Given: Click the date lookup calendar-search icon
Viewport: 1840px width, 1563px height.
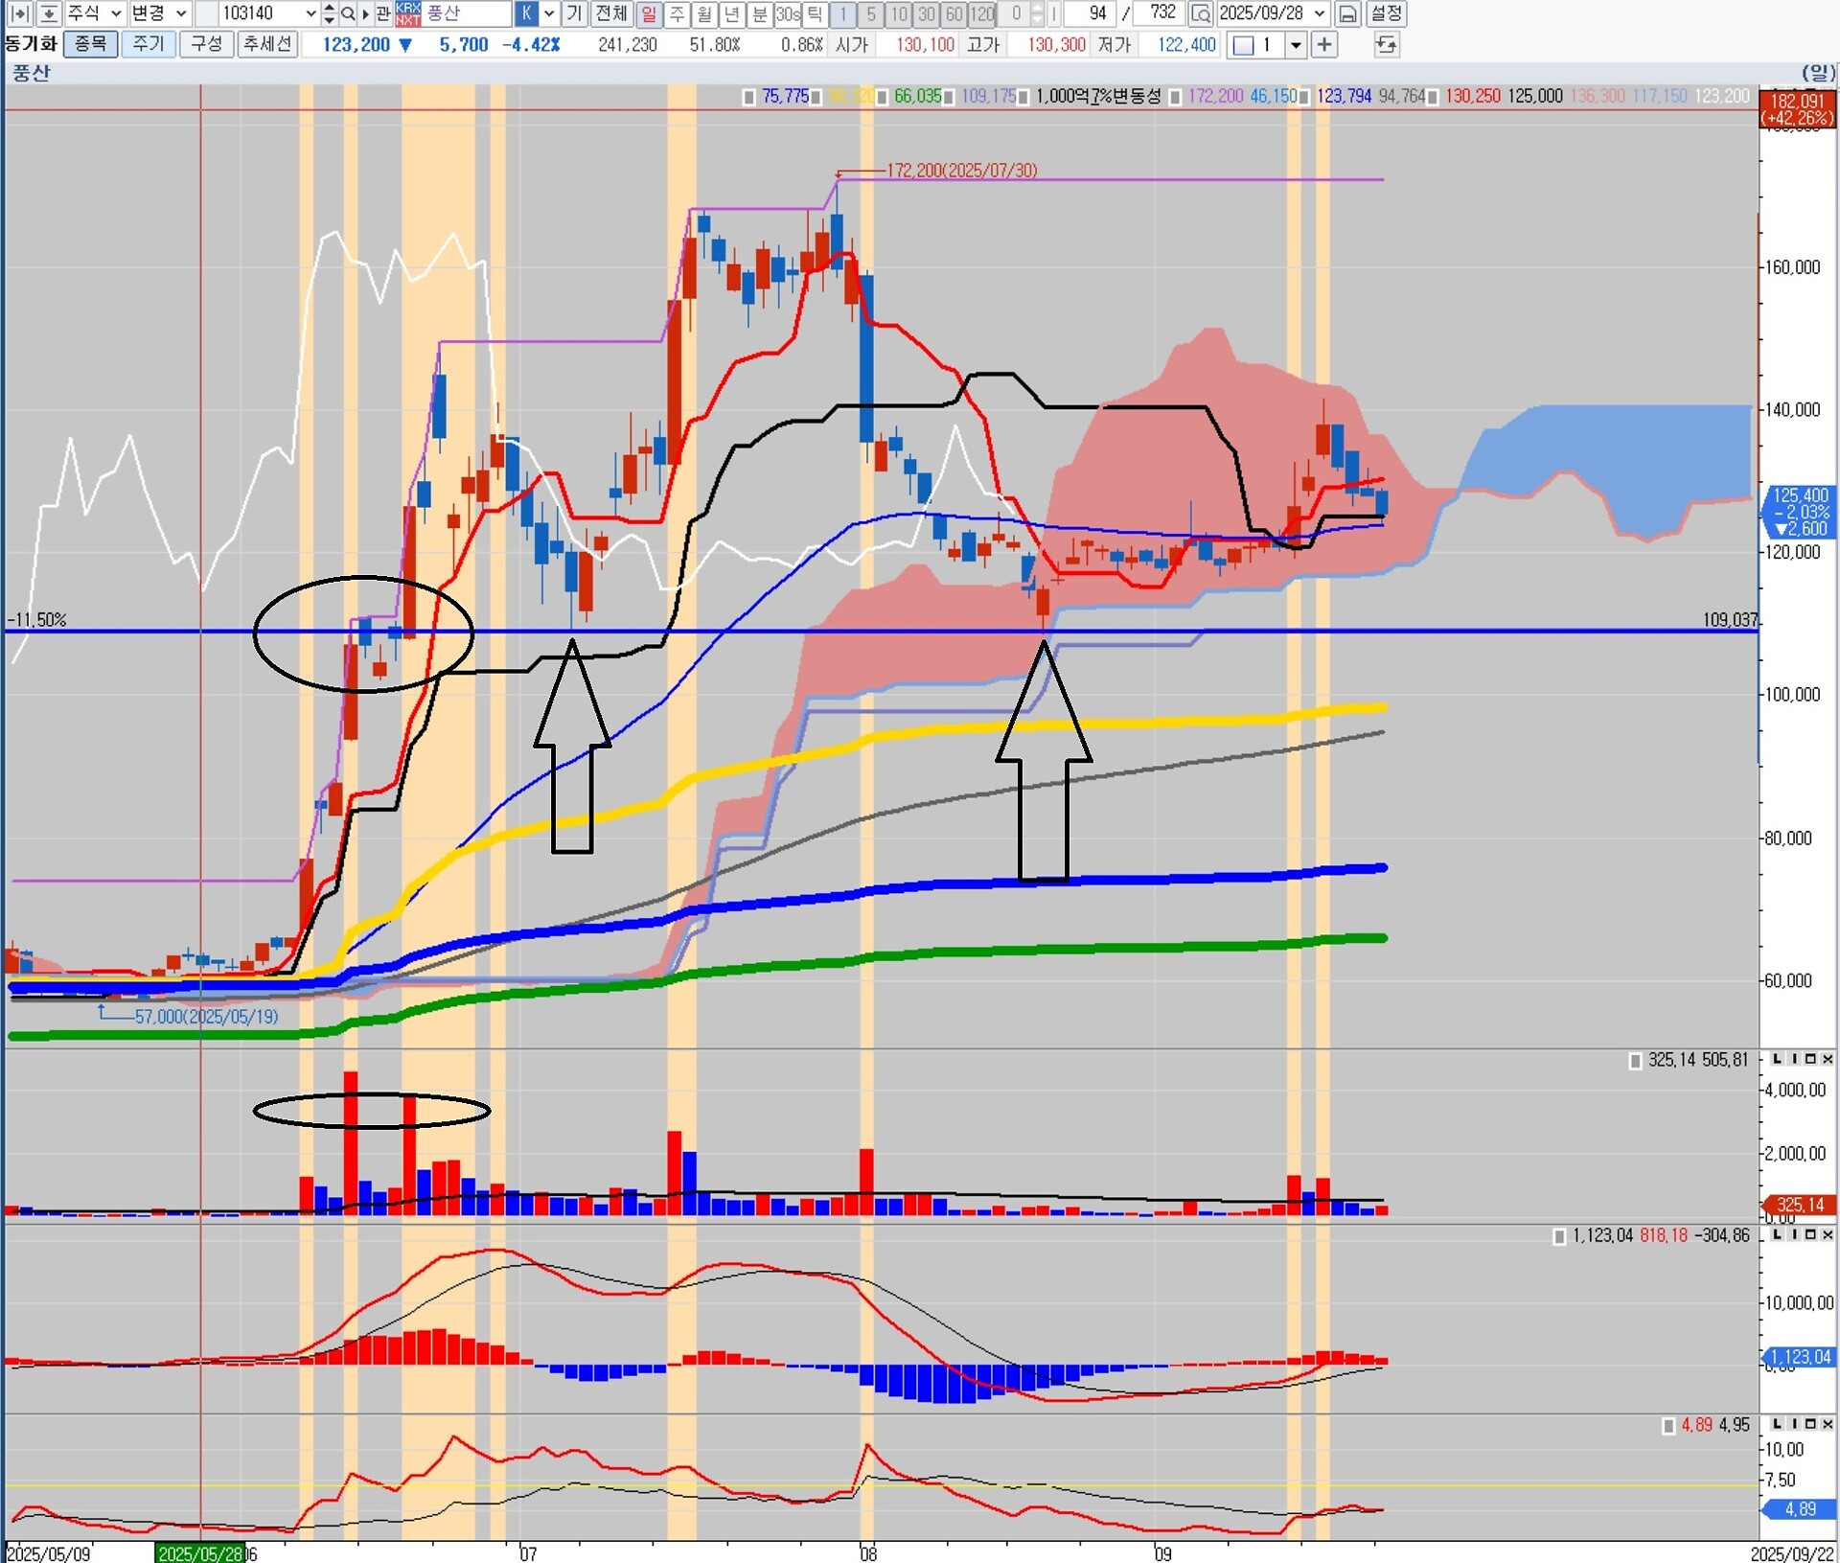Looking at the screenshot, I should 1200,13.
